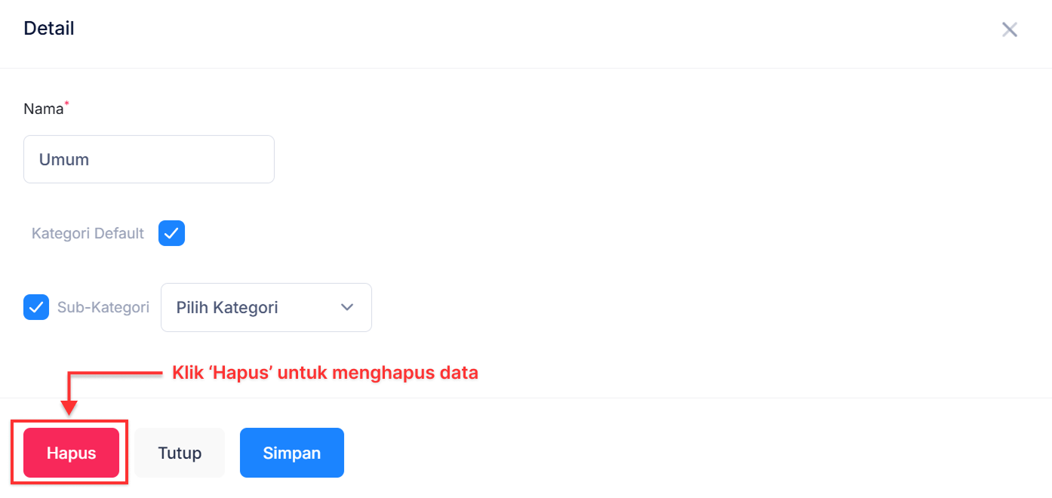This screenshot has width=1052, height=498.
Task: Click the asterisk next to Nama label
Action: tap(66, 103)
